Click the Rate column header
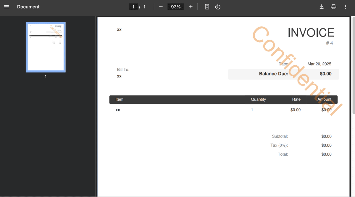The height and width of the screenshot is (197, 355). coord(296,99)
